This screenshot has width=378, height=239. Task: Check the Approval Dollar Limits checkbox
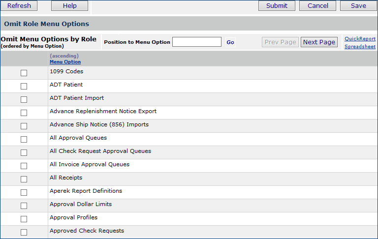pos(24,206)
